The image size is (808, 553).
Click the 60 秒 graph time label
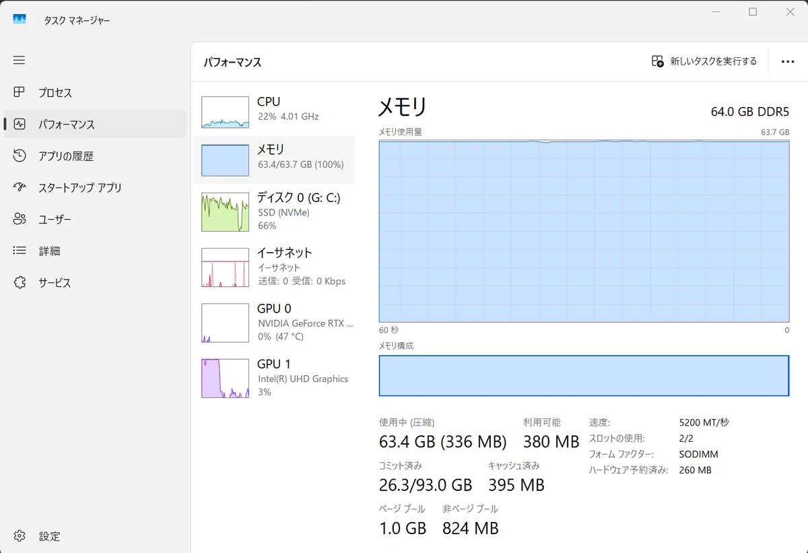pos(389,330)
